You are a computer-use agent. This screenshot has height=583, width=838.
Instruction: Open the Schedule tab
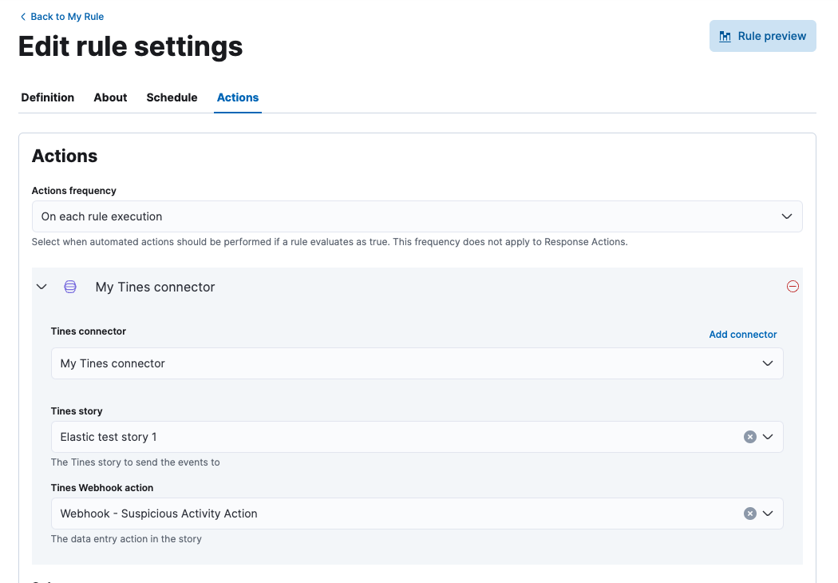pyautogui.click(x=172, y=97)
